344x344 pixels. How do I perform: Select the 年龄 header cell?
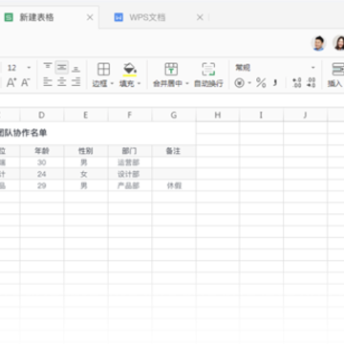point(42,151)
